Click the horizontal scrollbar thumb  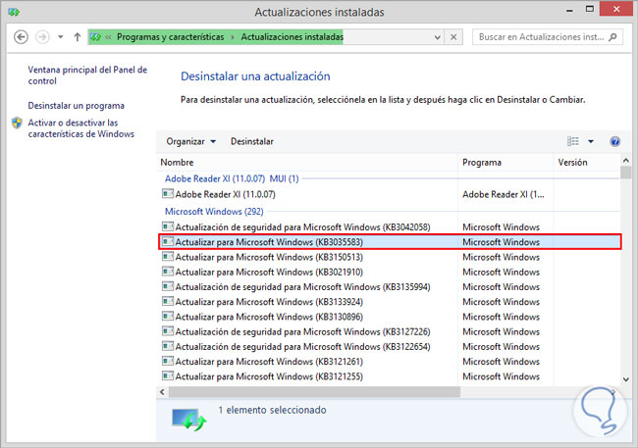[x=314, y=392]
